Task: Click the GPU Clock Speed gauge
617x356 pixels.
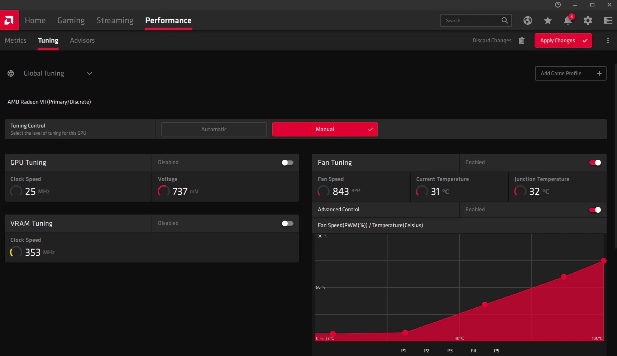Action: (x=16, y=191)
